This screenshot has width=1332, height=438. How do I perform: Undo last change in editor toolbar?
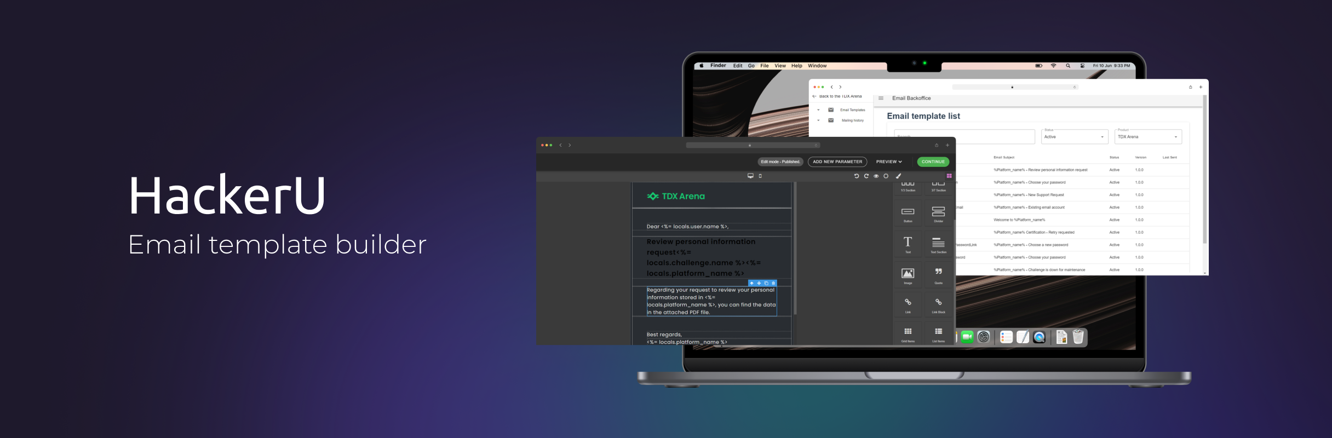pos(857,176)
